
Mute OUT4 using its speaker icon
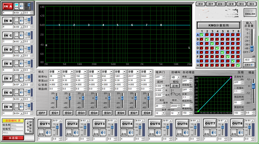click(x=130, y=132)
